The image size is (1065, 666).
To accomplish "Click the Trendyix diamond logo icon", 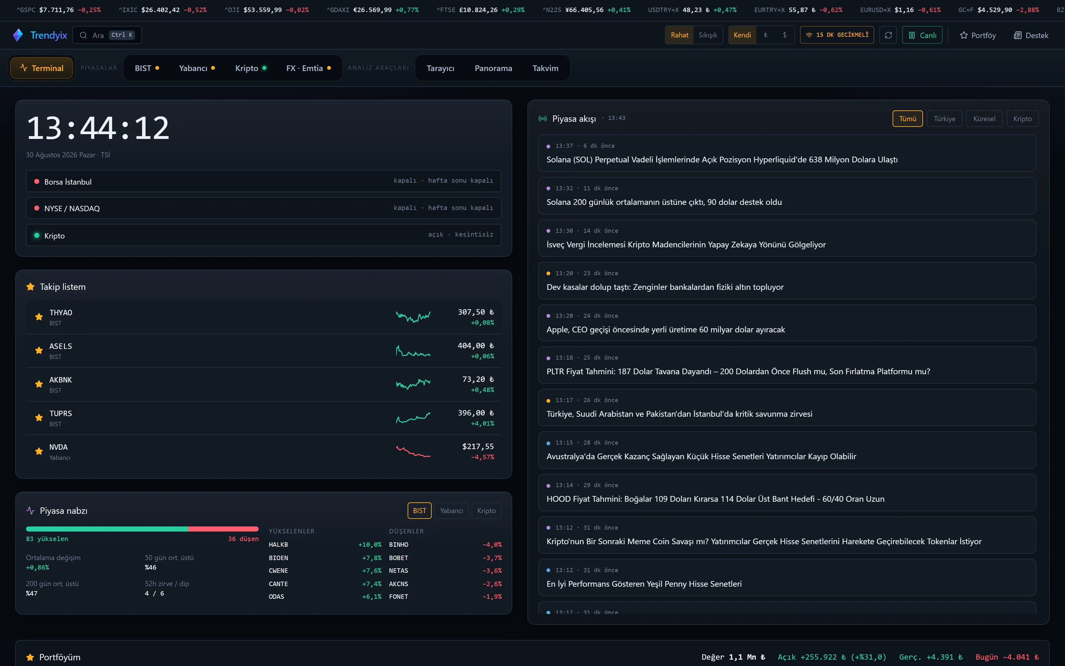I will 18,35.
